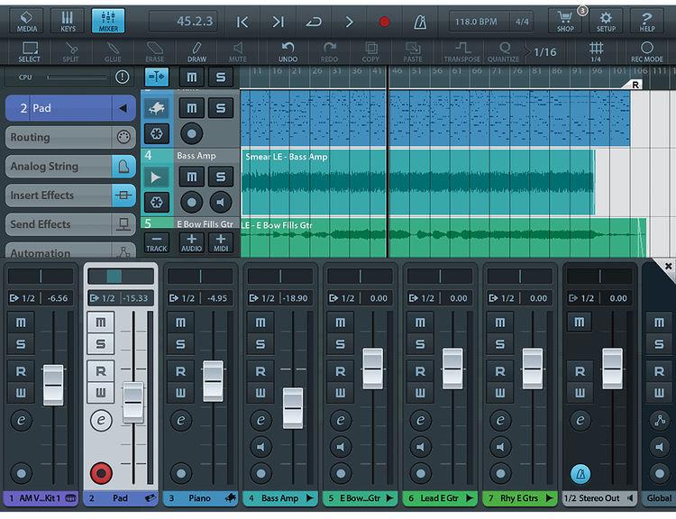Click the Stereo Out master fader

[612, 369]
